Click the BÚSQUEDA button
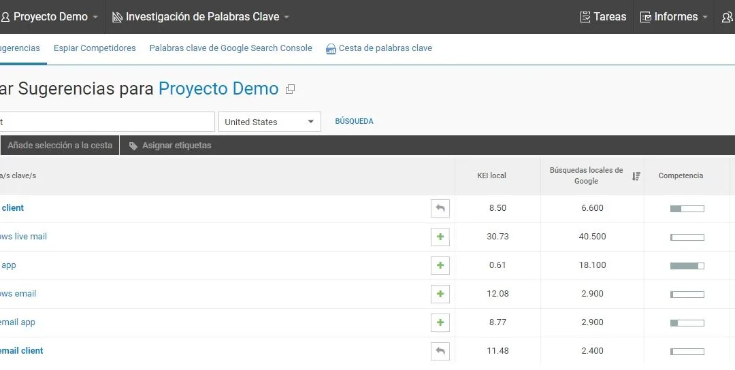 point(354,122)
